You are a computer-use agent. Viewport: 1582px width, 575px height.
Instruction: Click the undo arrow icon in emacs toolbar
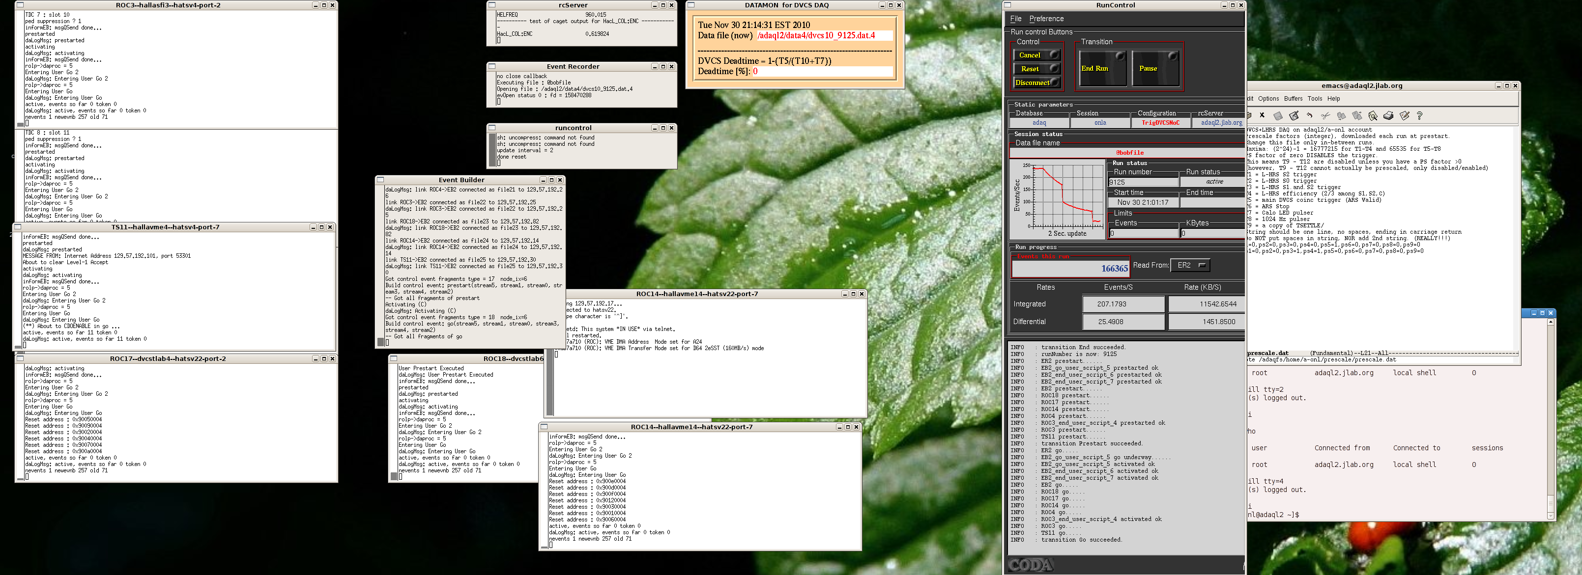(1309, 115)
